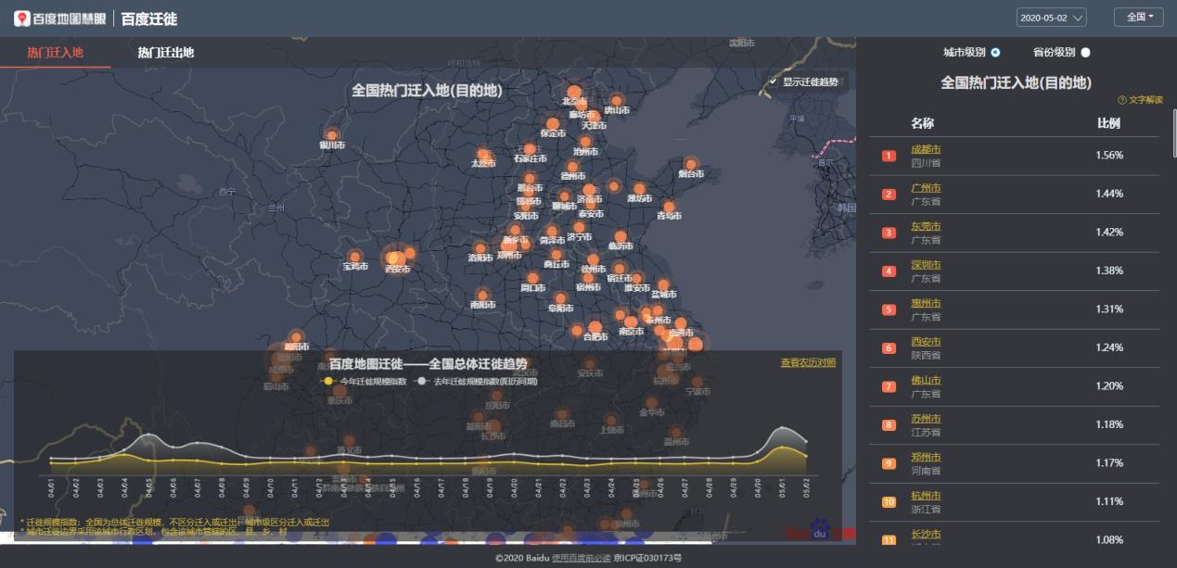The height and width of the screenshot is (568, 1177).
Task: Select the 城市级别 radio button
Action: (995, 53)
